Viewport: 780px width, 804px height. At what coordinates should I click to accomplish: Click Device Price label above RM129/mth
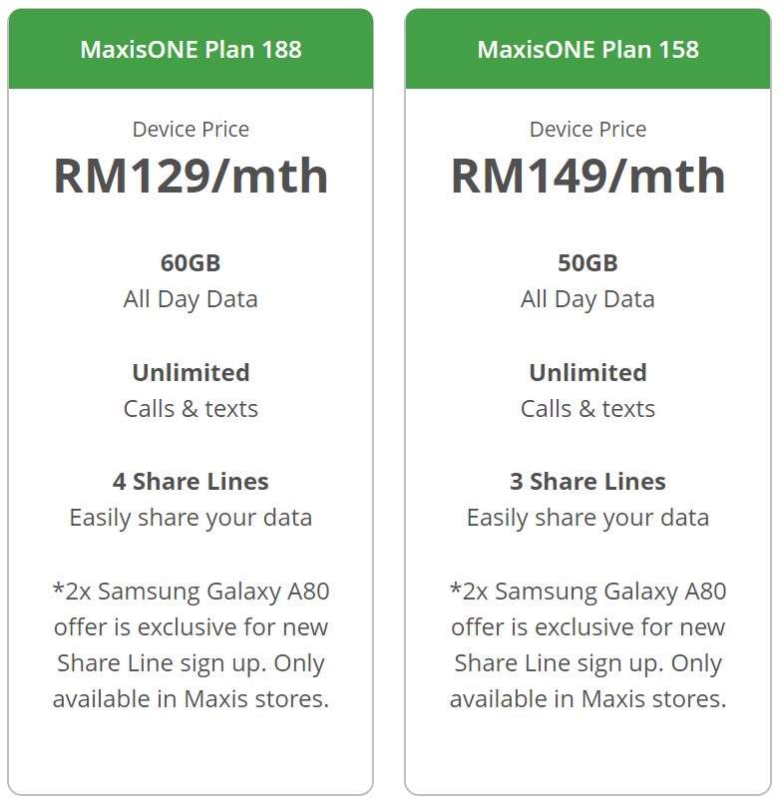(191, 129)
